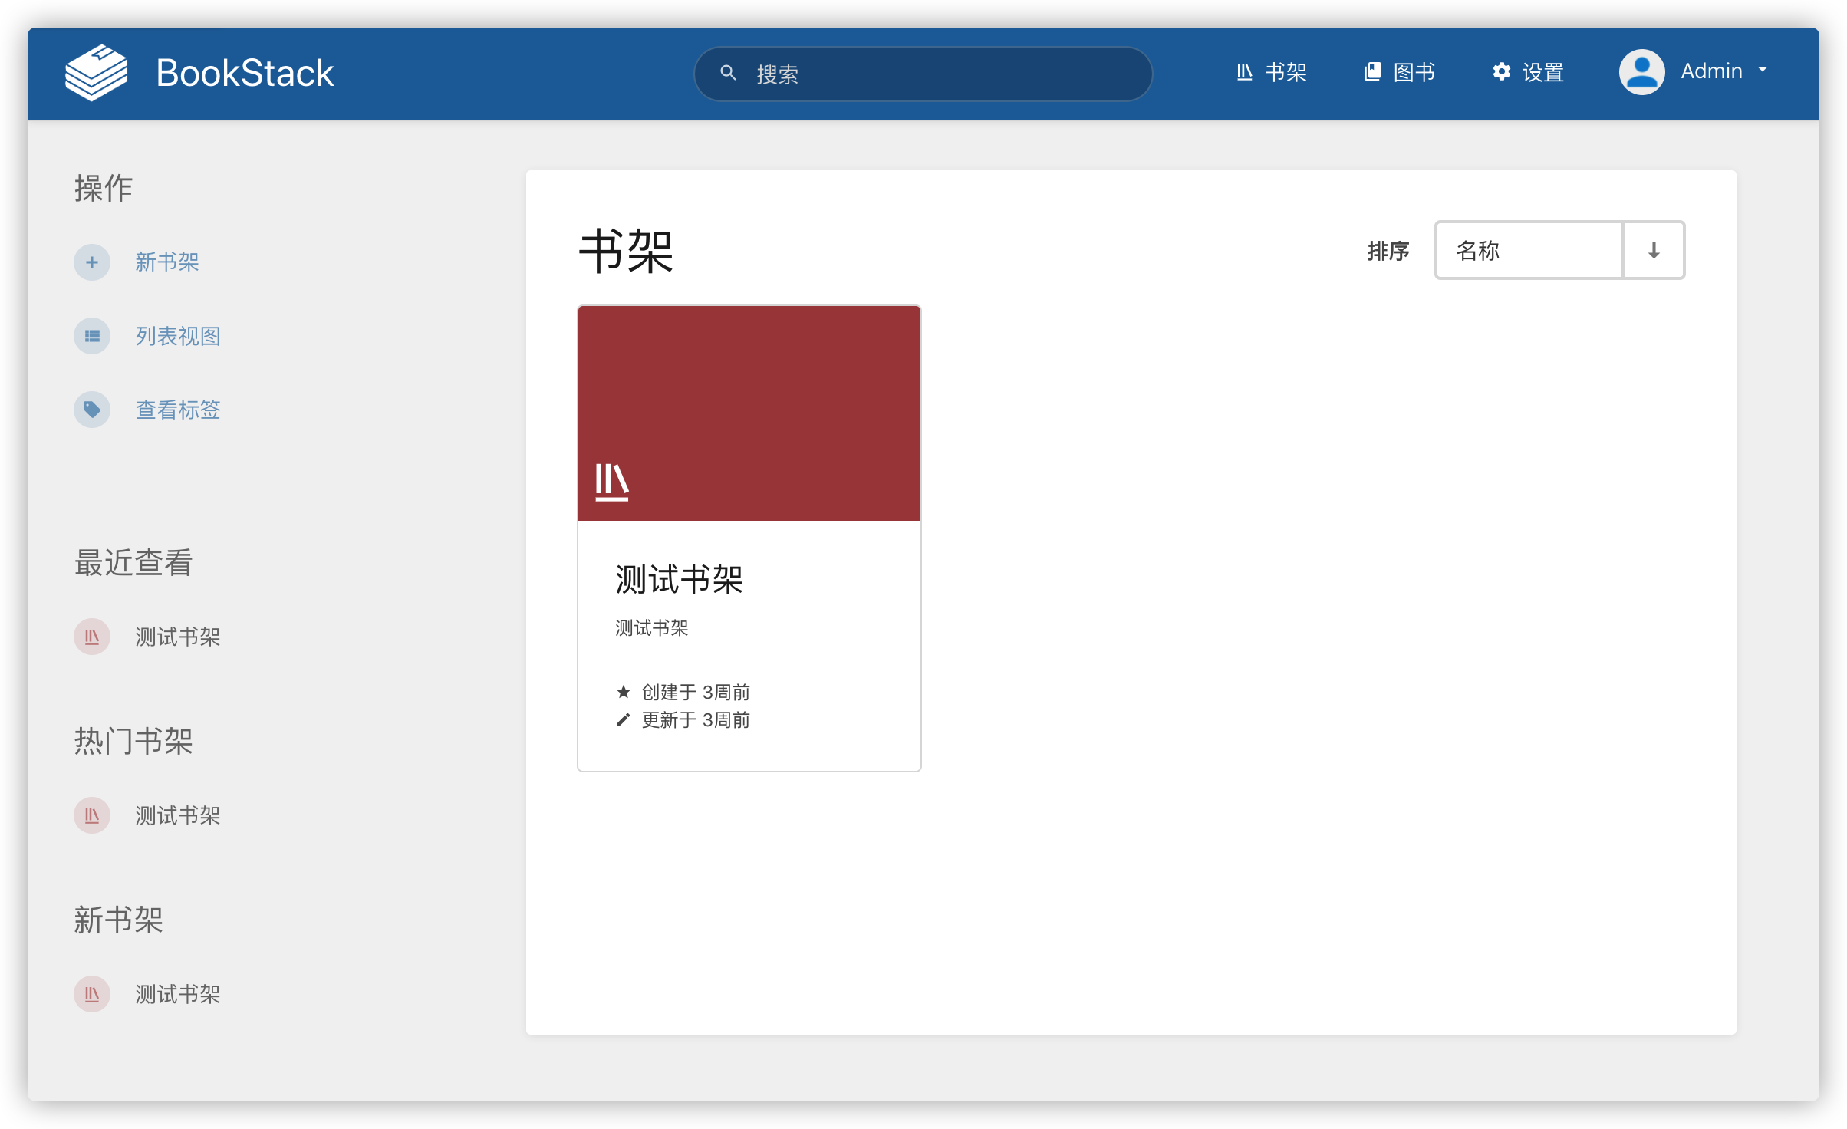Click the tag icon beside 查看标签
The height and width of the screenshot is (1129, 1847).
coord(91,410)
